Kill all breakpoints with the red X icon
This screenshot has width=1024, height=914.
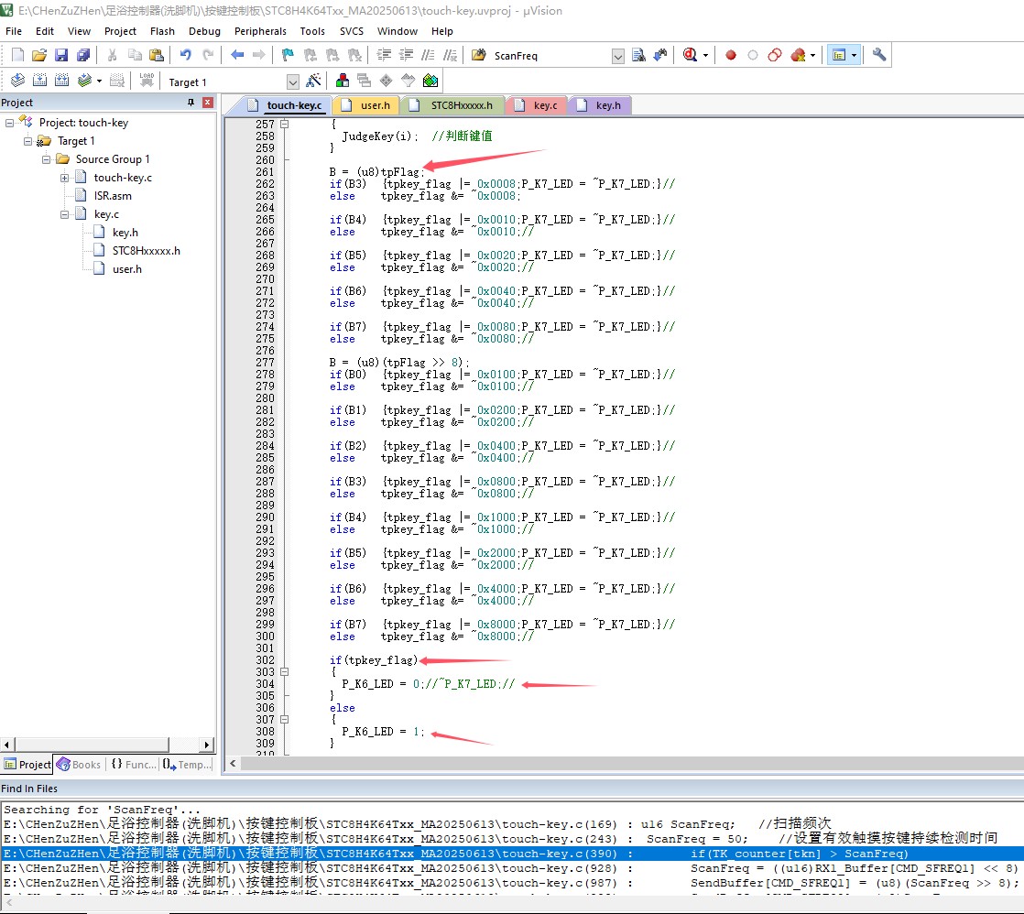pos(798,56)
